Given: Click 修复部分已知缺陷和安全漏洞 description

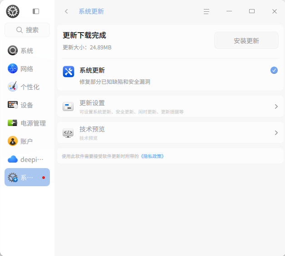Looking at the screenshot, I should click(115, 82).
